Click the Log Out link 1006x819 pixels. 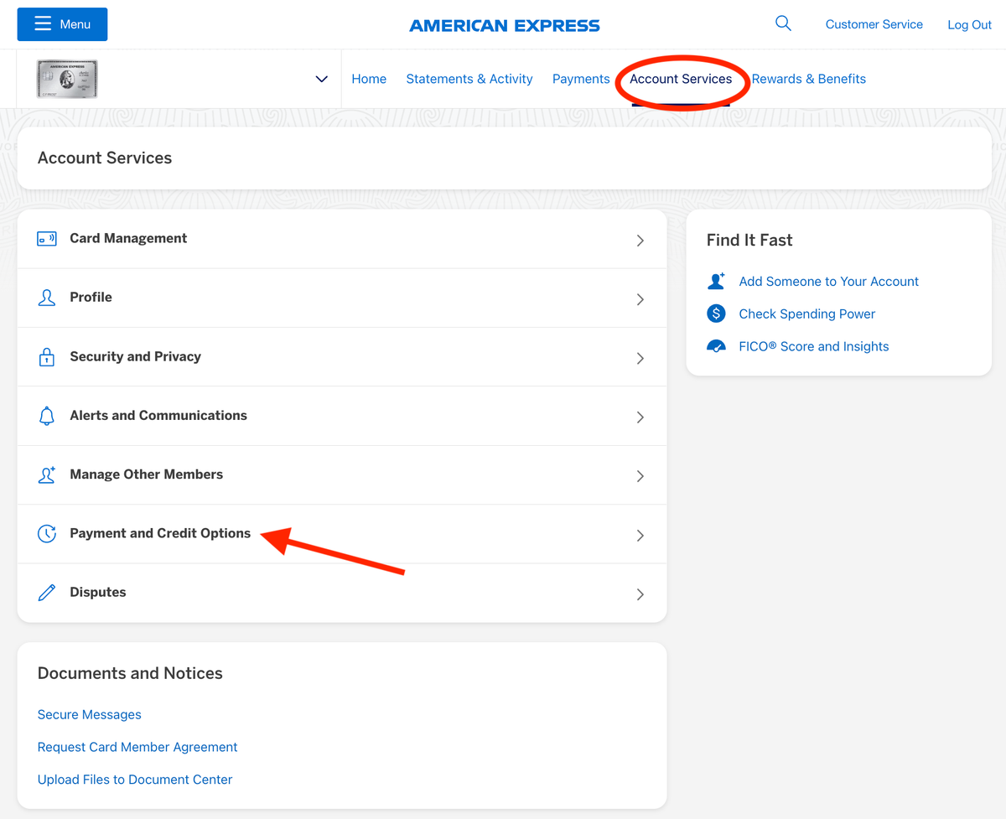pos(969,24)
